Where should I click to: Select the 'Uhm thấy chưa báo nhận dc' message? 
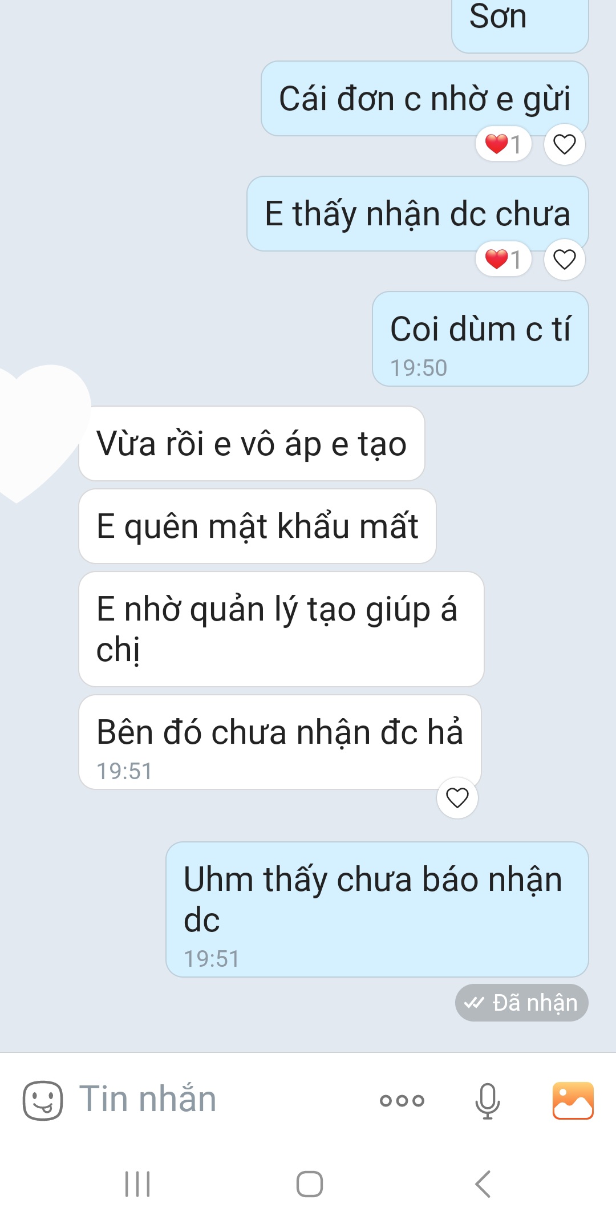[x=377, y=909]
